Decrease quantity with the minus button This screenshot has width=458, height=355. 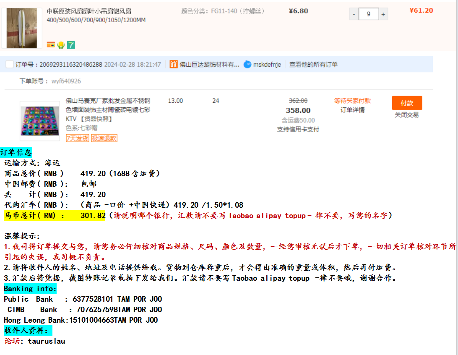coord(354,14)
